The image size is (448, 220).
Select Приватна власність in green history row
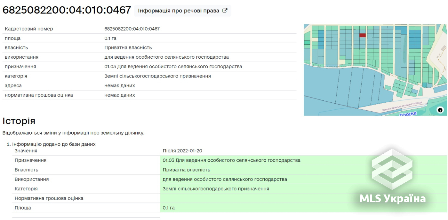[187, 170]
